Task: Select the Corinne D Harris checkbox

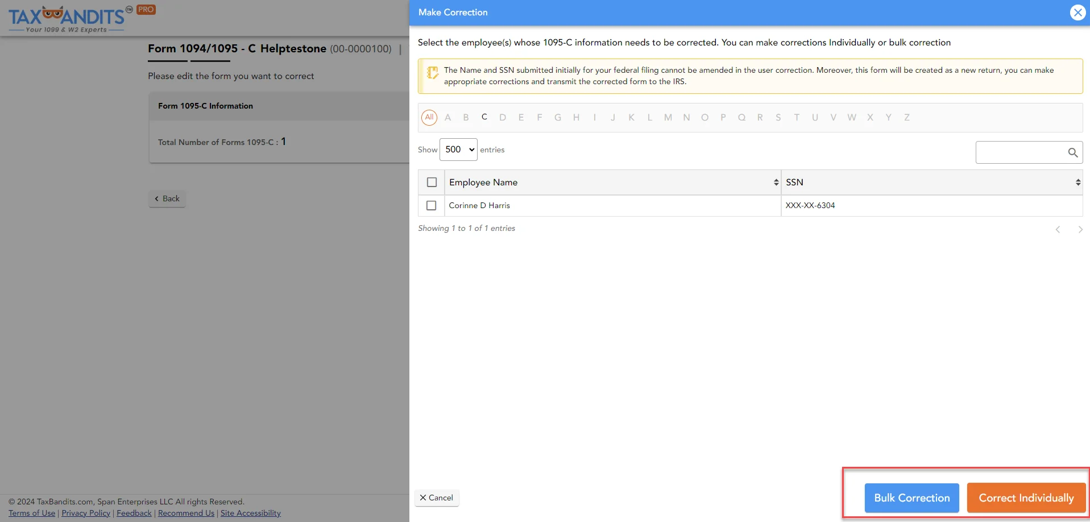Action: pos(432,206)
